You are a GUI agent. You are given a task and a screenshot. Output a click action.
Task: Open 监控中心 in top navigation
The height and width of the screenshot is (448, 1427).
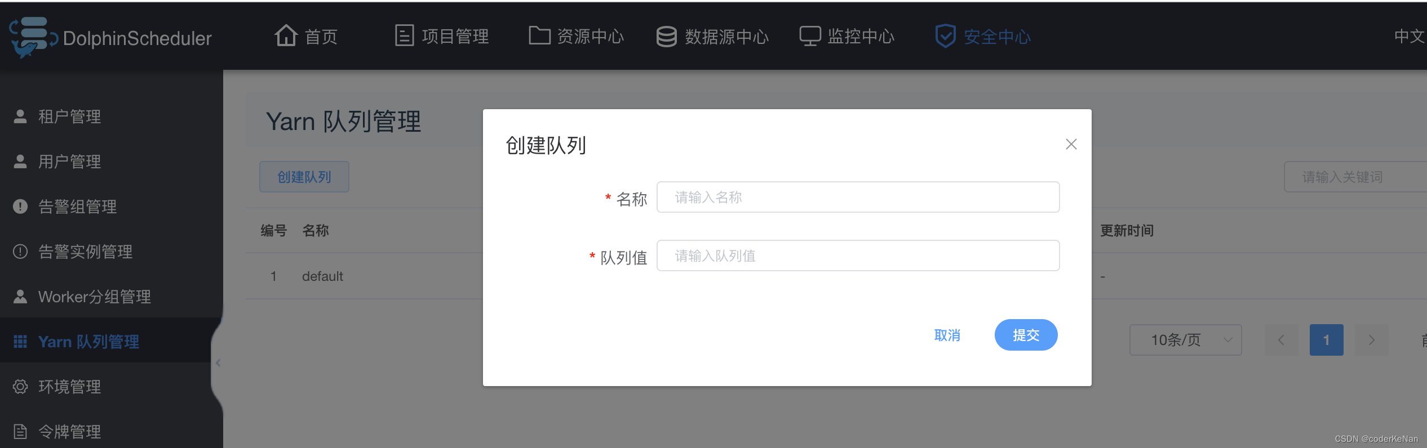pyautogui.click(x=861, y=37)
